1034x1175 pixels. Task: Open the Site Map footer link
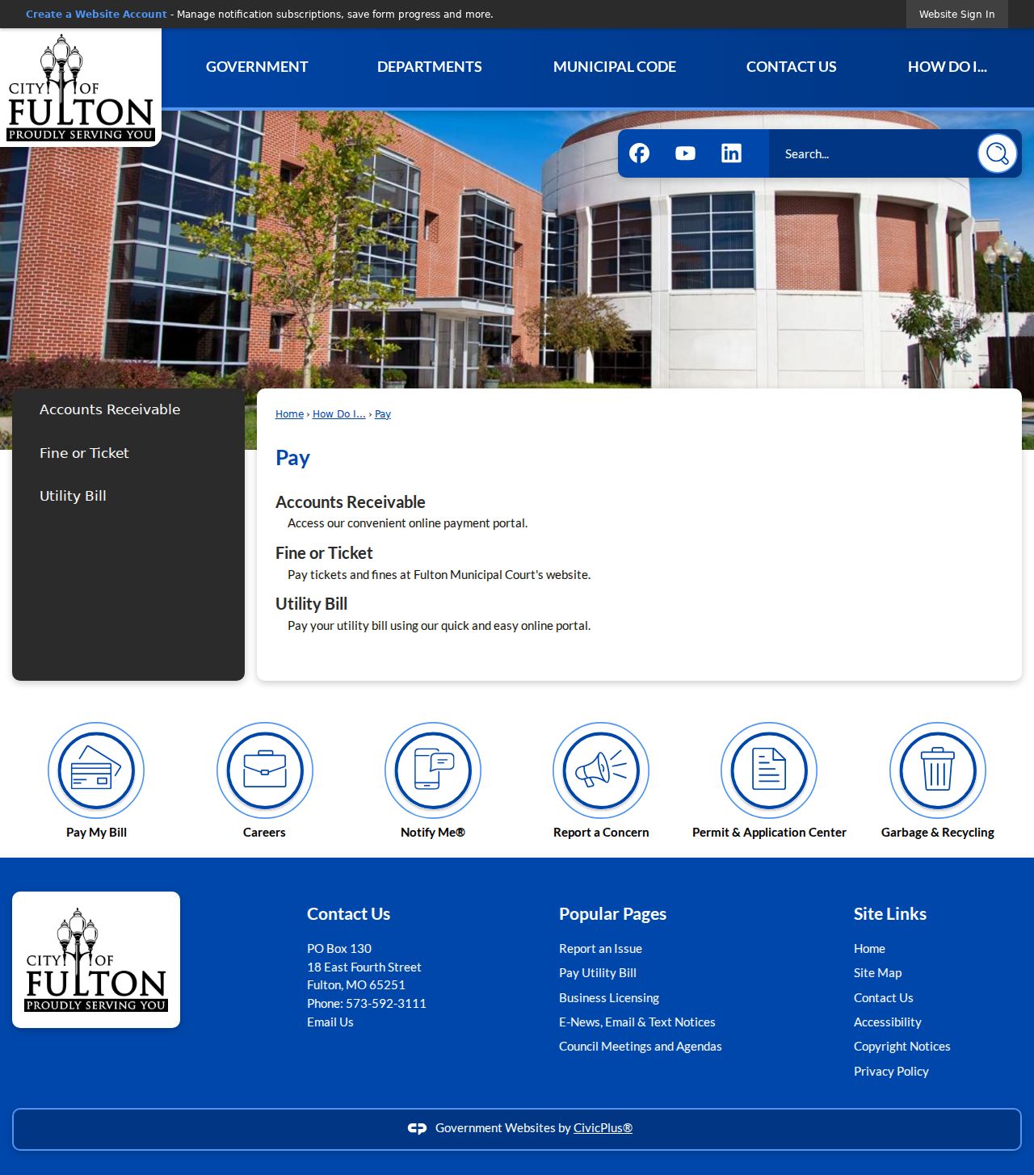(x=878, y=973)
